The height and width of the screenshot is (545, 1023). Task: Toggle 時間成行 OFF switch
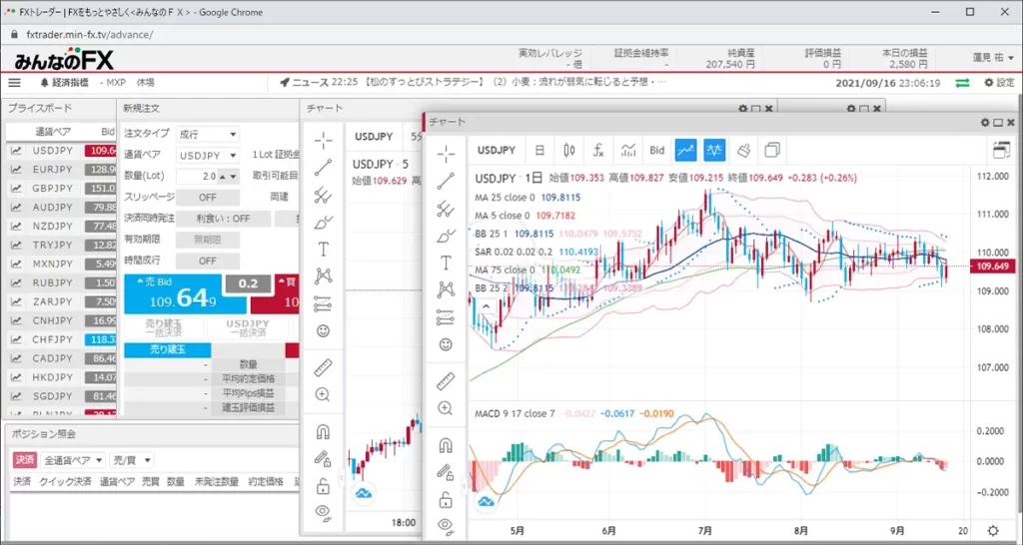coord(208,261)
